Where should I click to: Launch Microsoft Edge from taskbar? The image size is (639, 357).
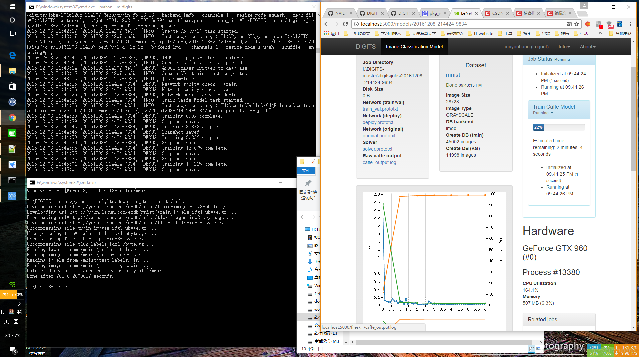12,55
